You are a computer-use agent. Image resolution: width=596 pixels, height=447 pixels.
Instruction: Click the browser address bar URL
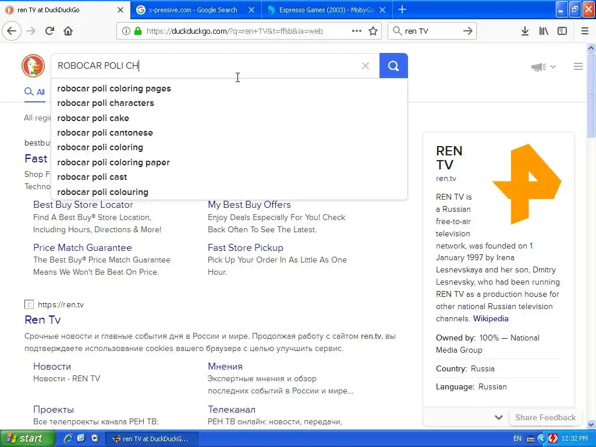(x=235, y=31)
